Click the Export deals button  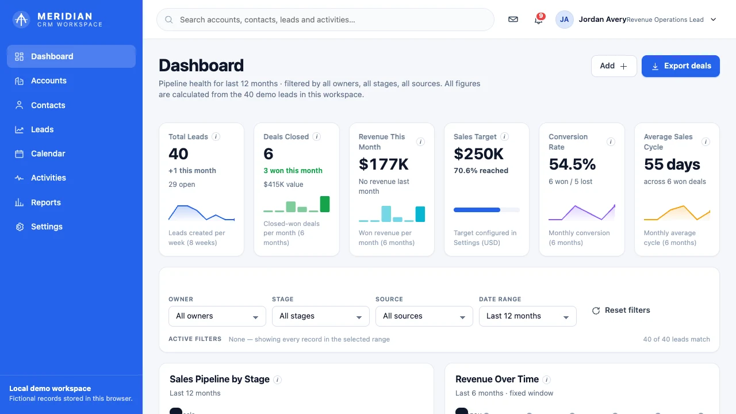point(681,66)
